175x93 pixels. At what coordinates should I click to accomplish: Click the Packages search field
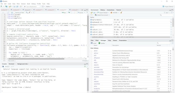(x=163, y=43)
